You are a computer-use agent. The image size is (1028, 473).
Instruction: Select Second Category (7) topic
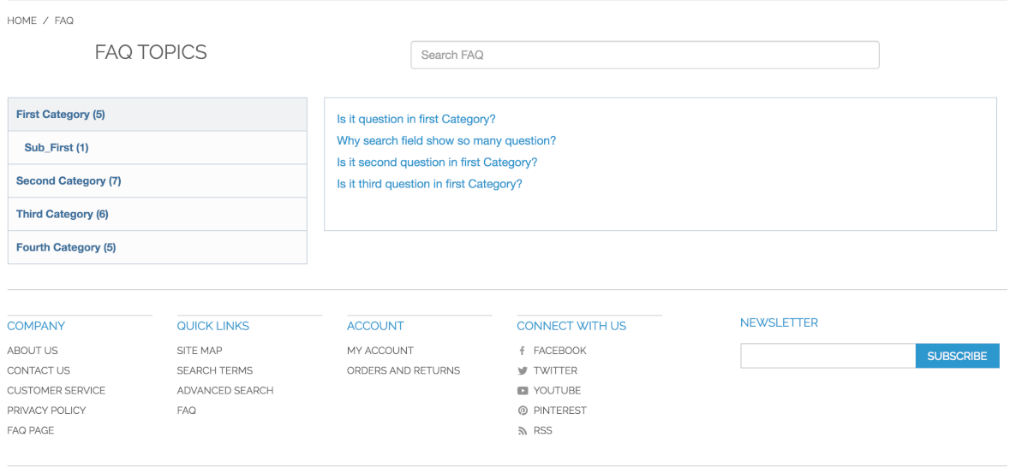click(69, 181)
